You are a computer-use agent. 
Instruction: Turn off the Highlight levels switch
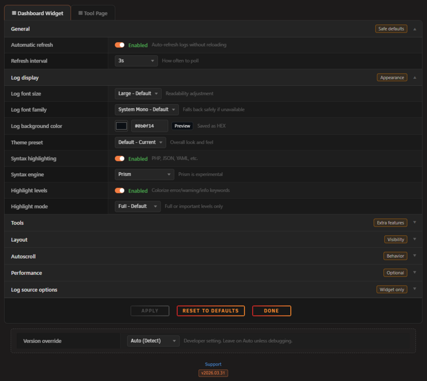[119, 190]
